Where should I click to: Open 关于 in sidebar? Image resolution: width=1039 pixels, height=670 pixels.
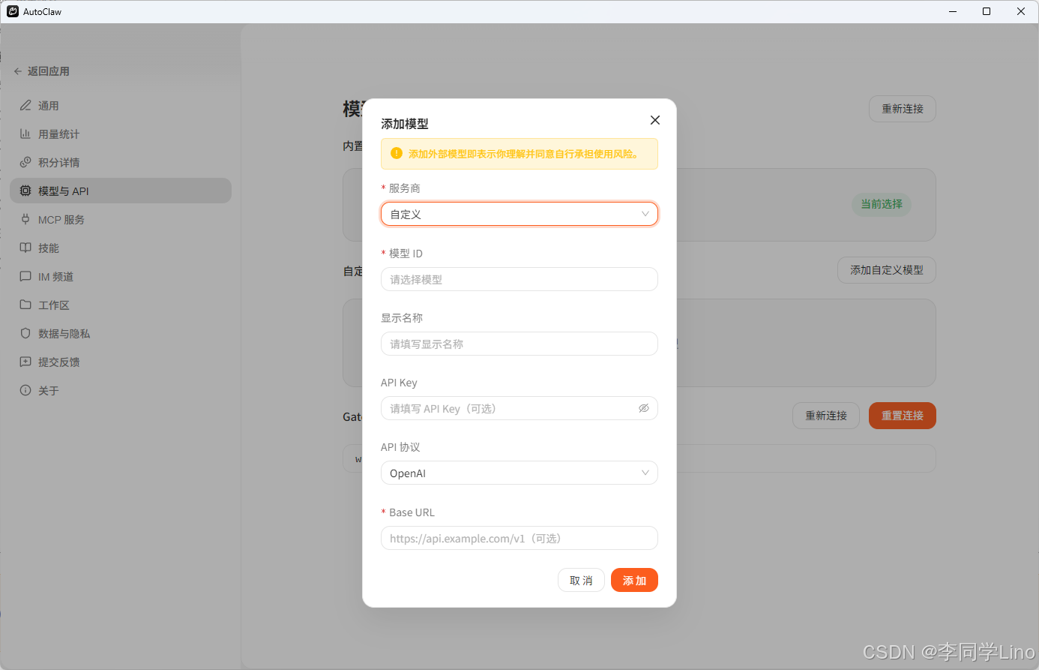[x=121, y=391]
